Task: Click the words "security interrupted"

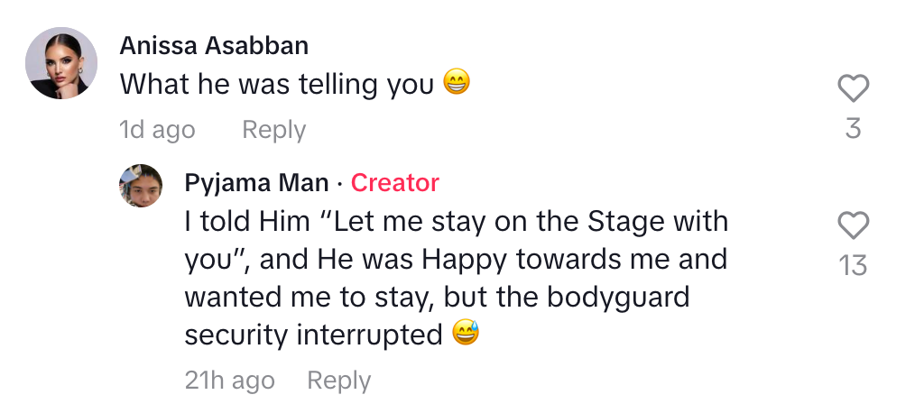Action: pyautogui.click(x=313, y=335)
